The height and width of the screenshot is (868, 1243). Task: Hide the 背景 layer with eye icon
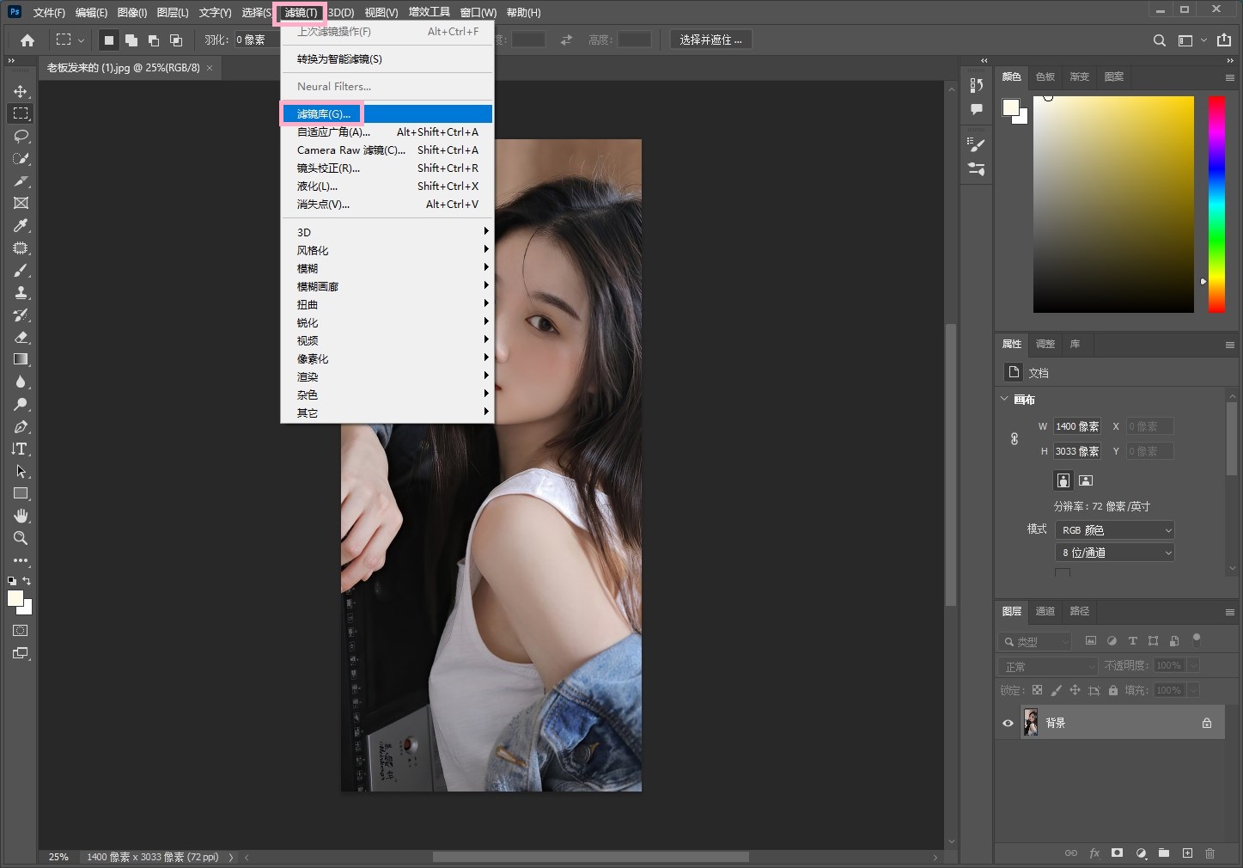pyautogui.click(x=1008, y=723)
